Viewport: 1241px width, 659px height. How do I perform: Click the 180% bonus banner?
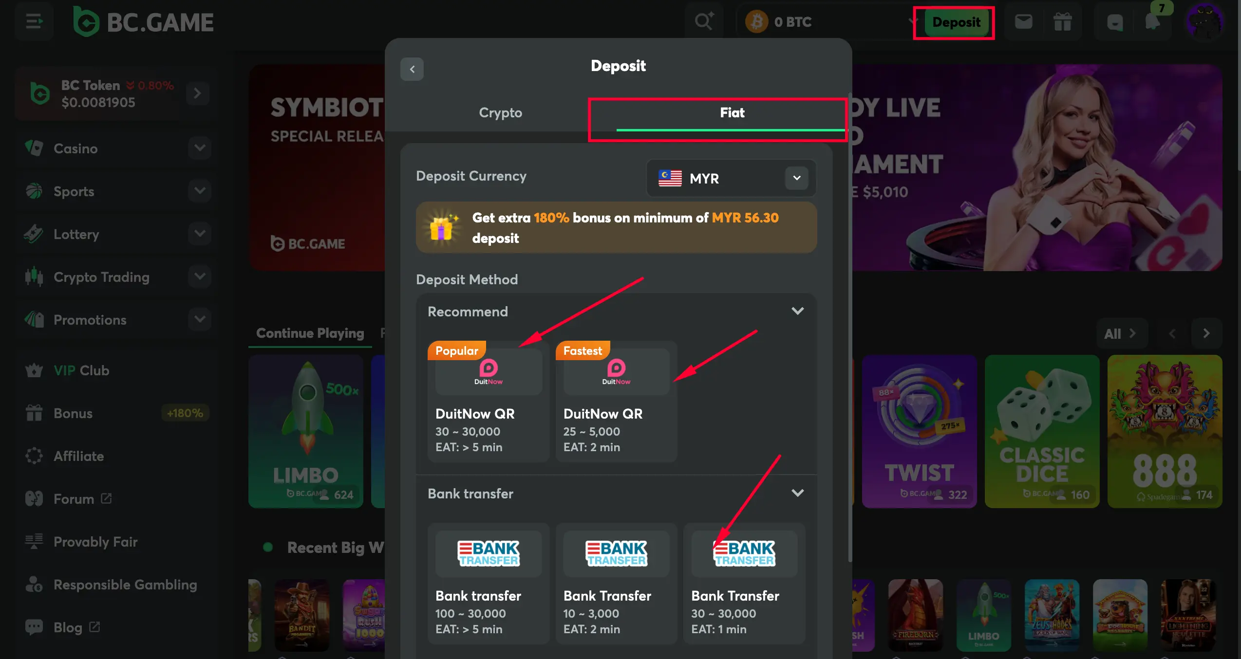(616, 227)
